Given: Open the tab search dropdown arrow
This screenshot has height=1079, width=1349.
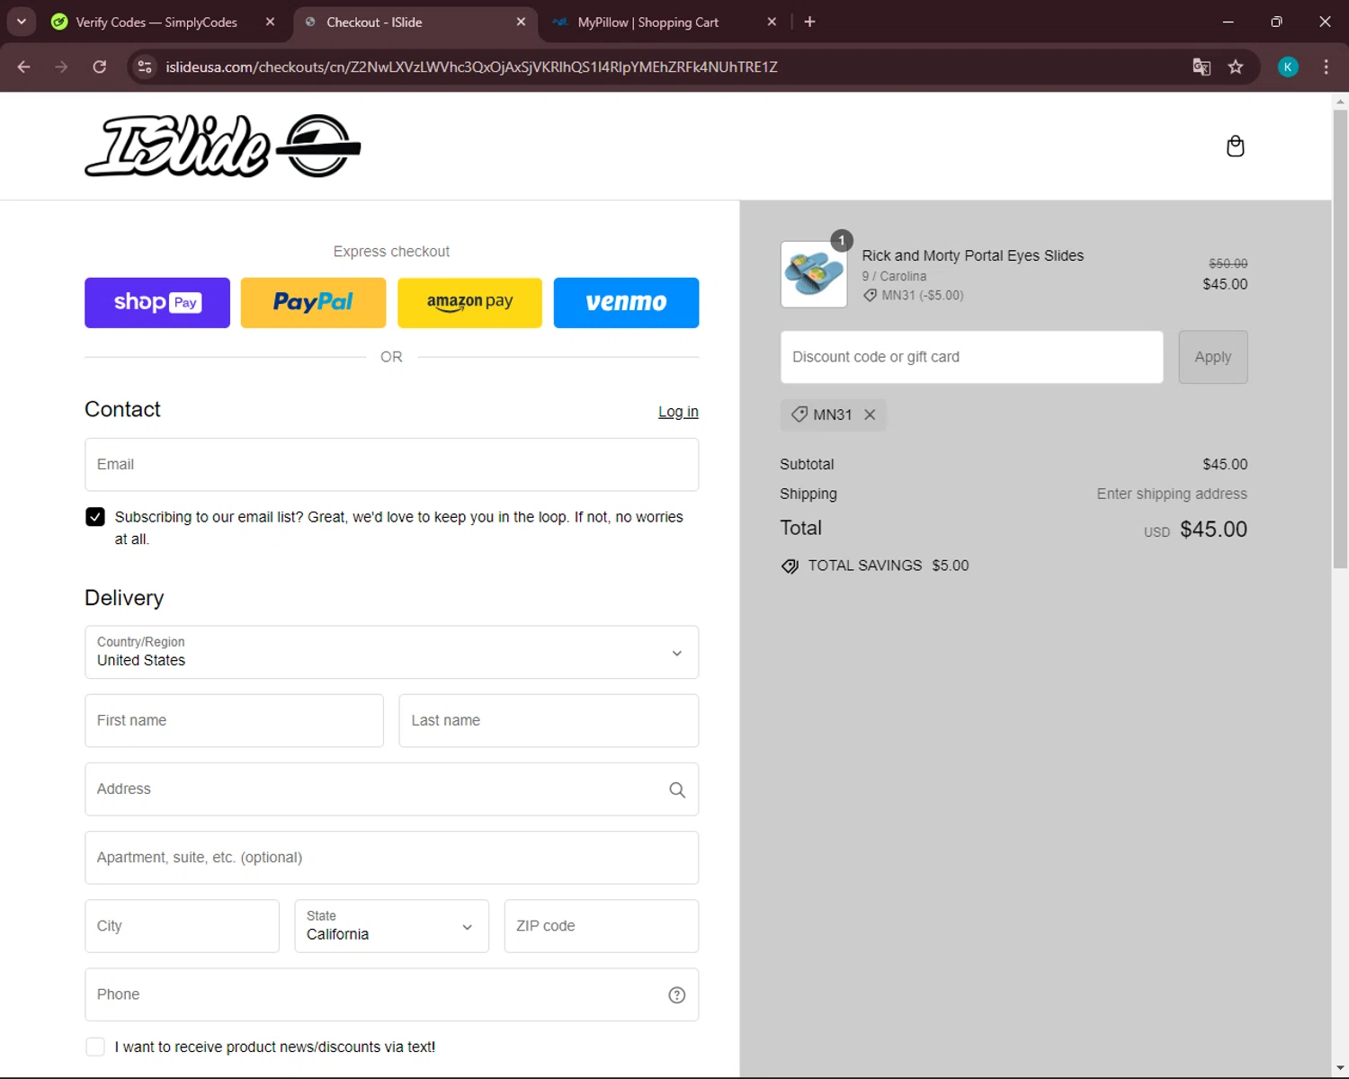Looking at the screenshot, I should (x=21, y=22).
